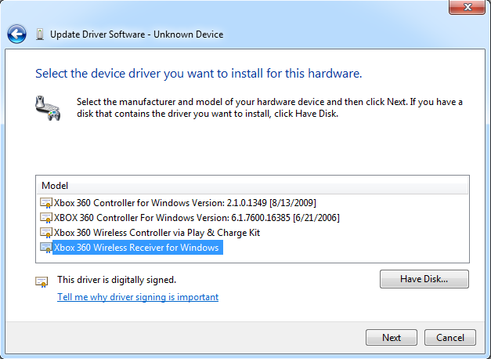Screen dimensions: 491x359
Task: Click certificate icon for Wireless Receiver entry
Action: tap(46, 248)
